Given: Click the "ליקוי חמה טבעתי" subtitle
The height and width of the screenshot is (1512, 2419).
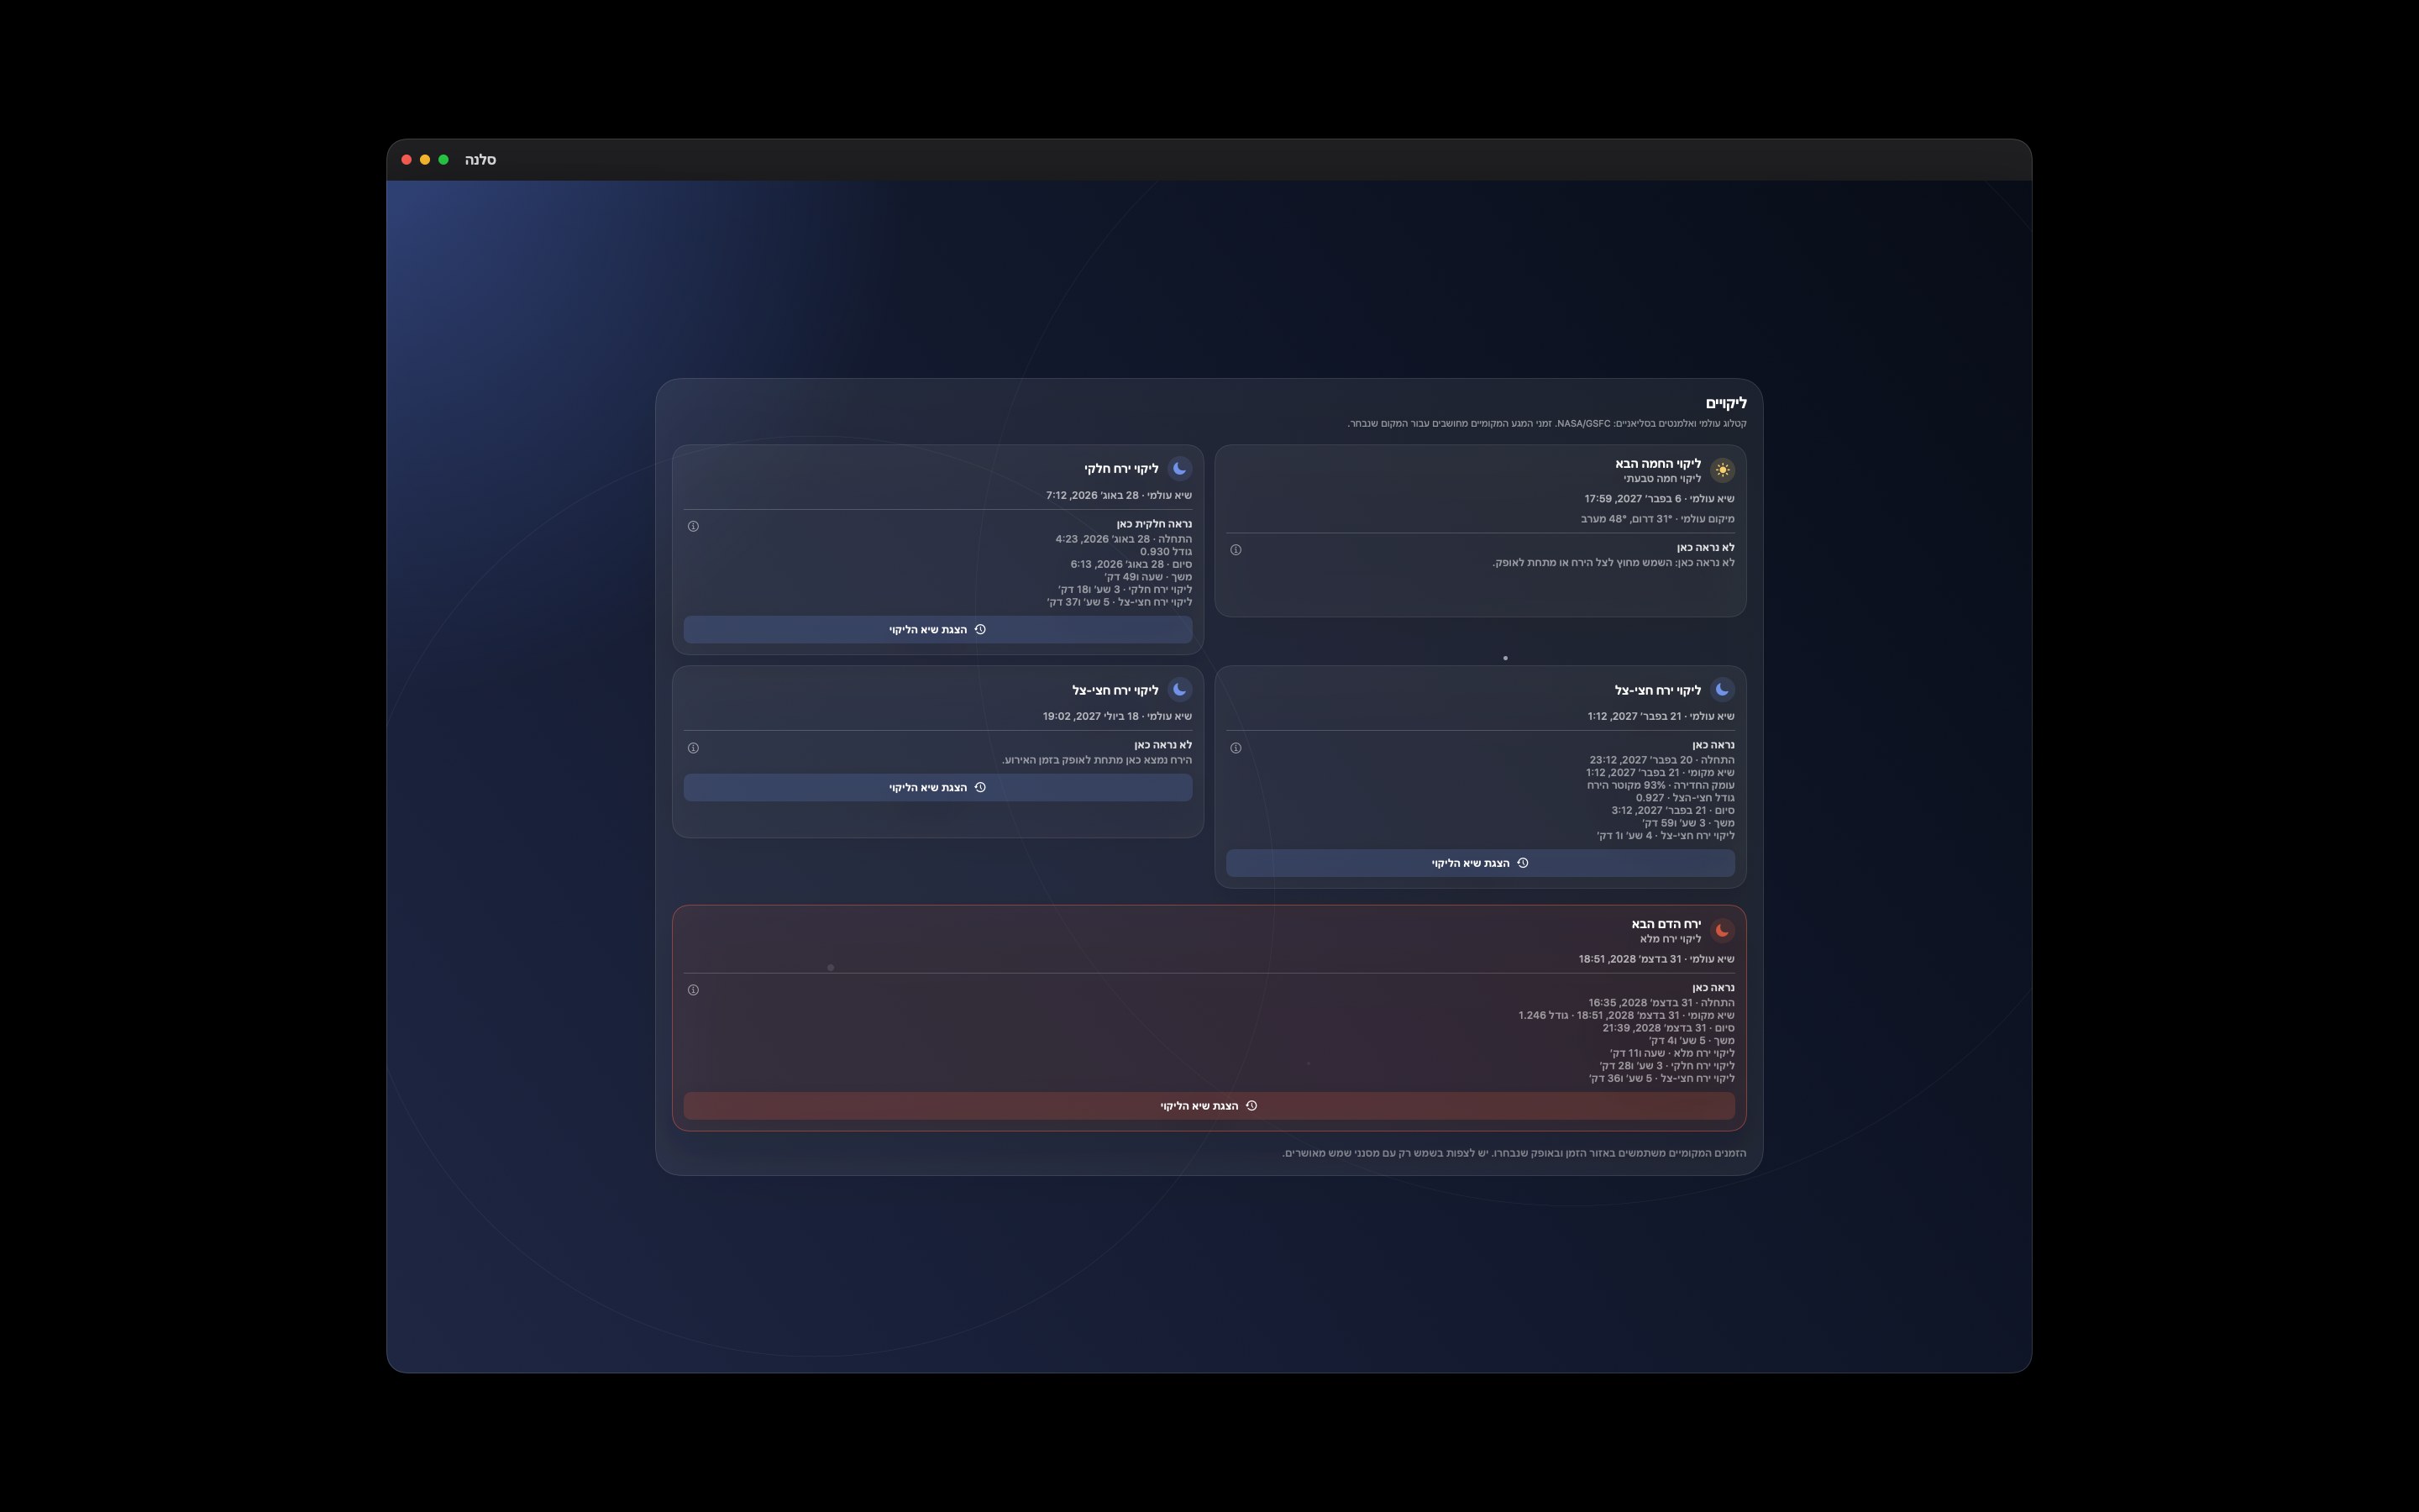Looking at the screenshot, I should tap(1661, 479).
